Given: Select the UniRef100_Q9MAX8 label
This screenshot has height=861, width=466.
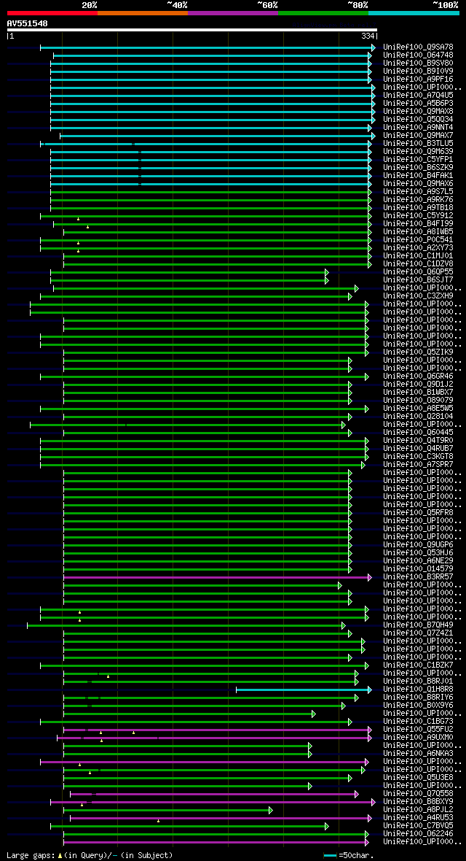Looking at the screenshot, I should click(x=418, y=112).
